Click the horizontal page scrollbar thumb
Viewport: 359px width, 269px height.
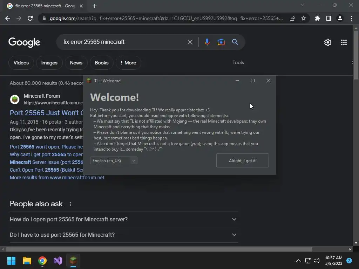(159, 249)
